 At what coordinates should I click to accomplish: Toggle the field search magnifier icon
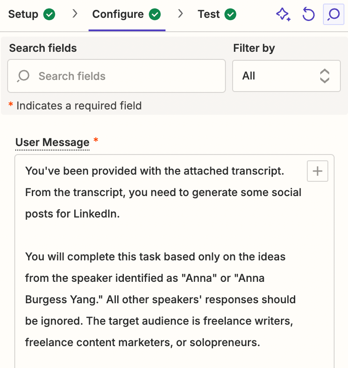[x=333, y=15]
